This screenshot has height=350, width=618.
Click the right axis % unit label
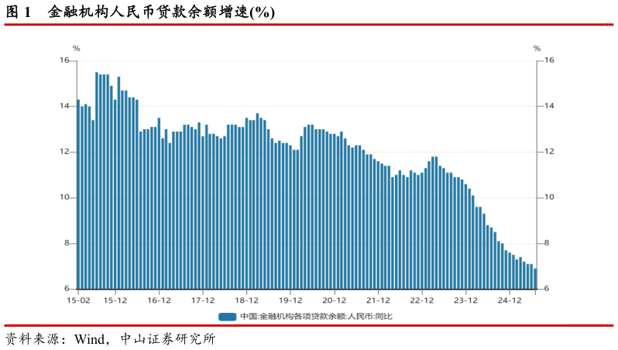click(x=537, y=49)
